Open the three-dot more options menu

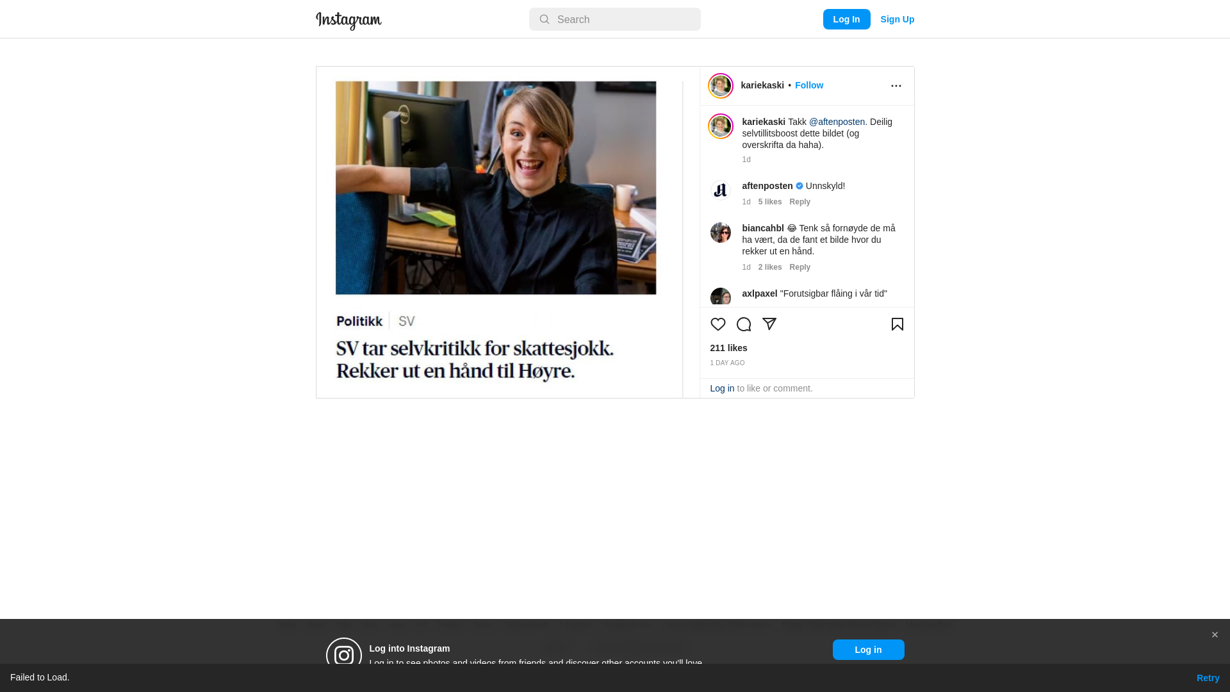pos(896,86)
